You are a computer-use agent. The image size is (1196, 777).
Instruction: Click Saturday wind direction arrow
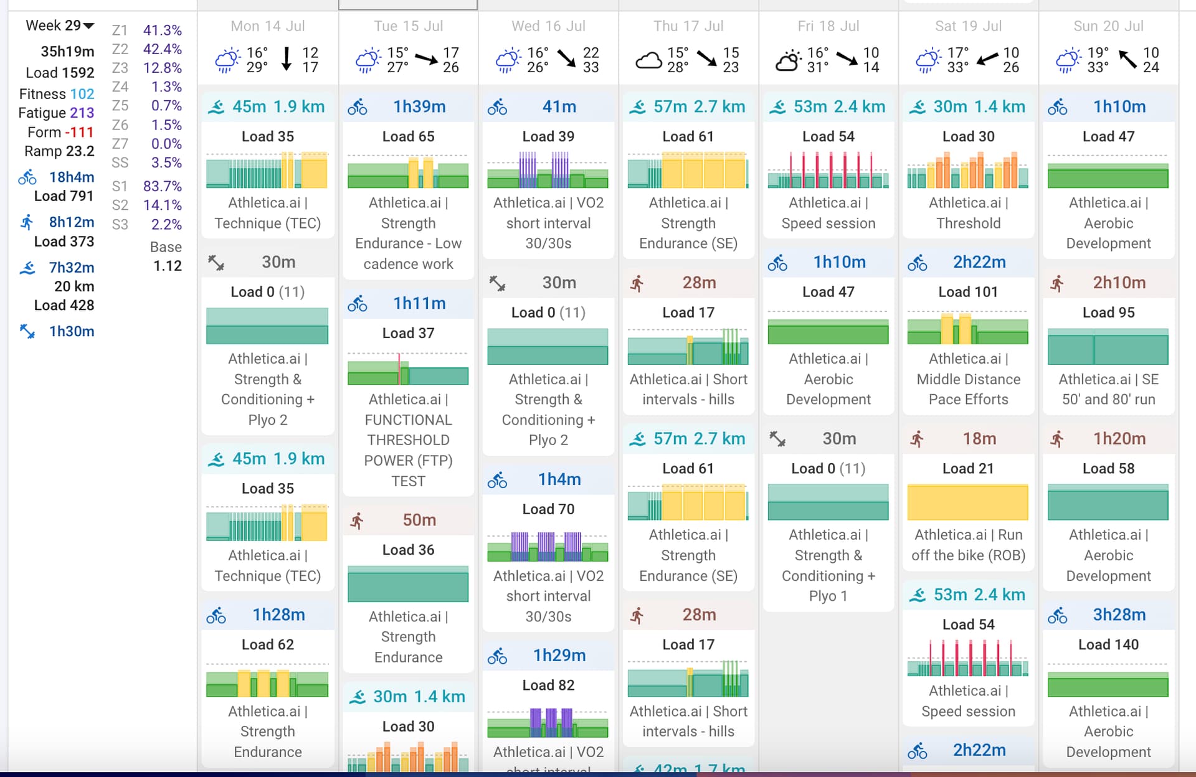pos(987,60)
